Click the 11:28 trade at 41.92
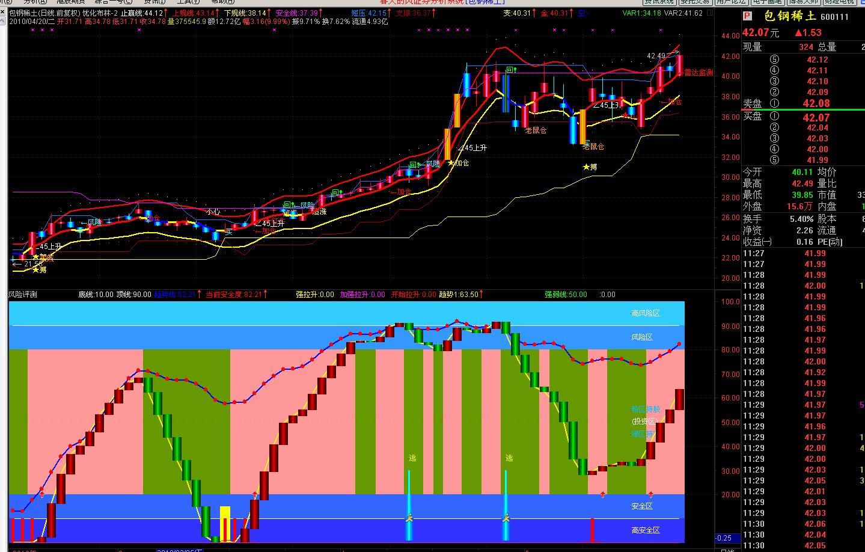Image resolution: width=865 pixels, height=552 pixels. (x=815, y=372)
